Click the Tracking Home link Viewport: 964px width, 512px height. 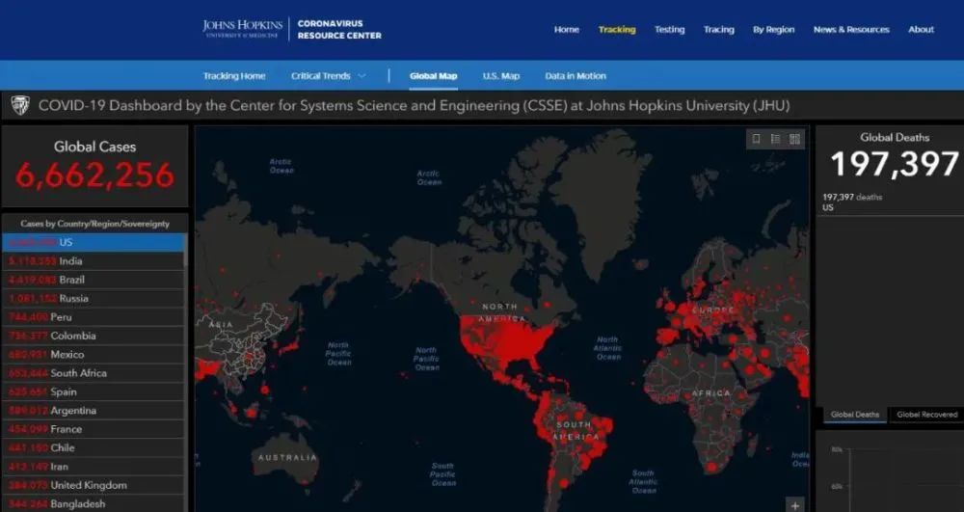233,76
